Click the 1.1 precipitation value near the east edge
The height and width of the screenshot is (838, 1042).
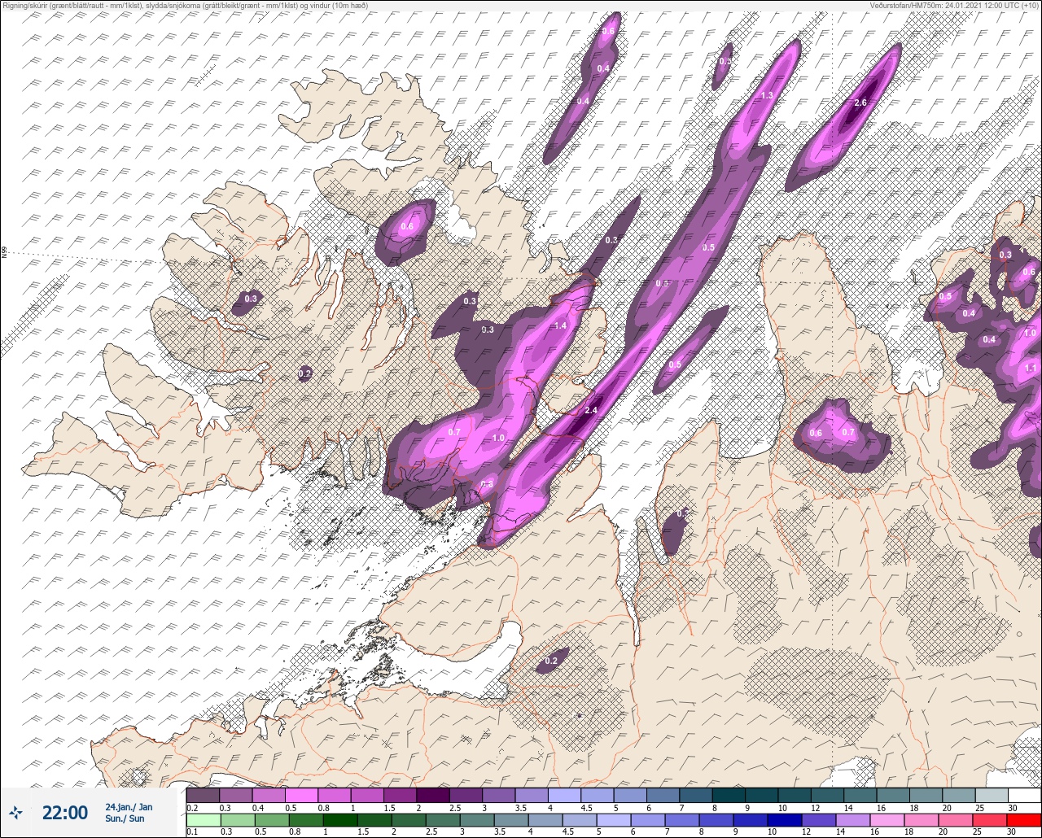click(x=1031, y=368)
